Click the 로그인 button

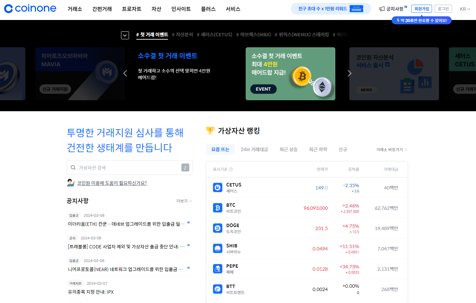tap(443, 9)
